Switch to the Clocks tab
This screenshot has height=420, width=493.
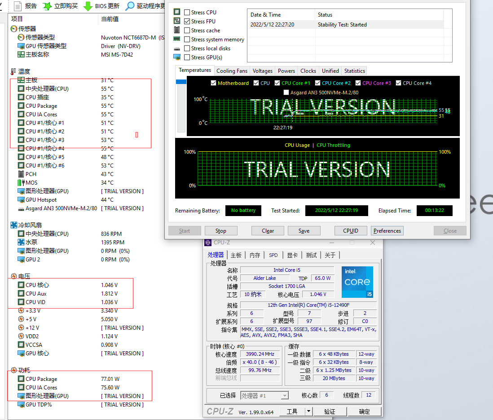[308, 71]
